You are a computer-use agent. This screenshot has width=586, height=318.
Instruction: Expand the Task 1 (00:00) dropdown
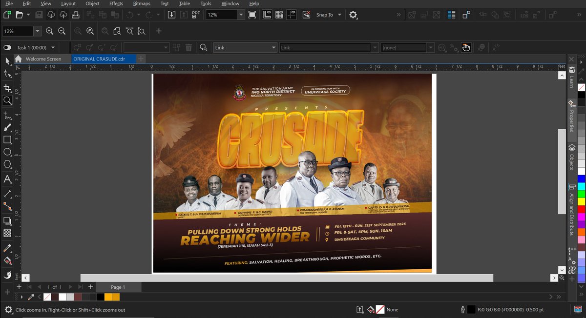point(53,47)
